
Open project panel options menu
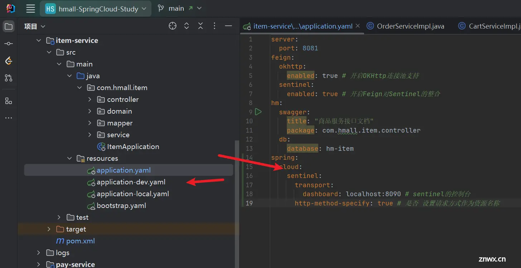pos(214,26)
